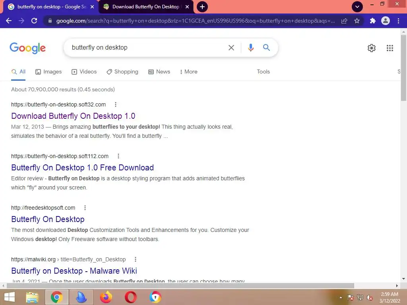Open the Chrome profile avatar

click(386, 21)
